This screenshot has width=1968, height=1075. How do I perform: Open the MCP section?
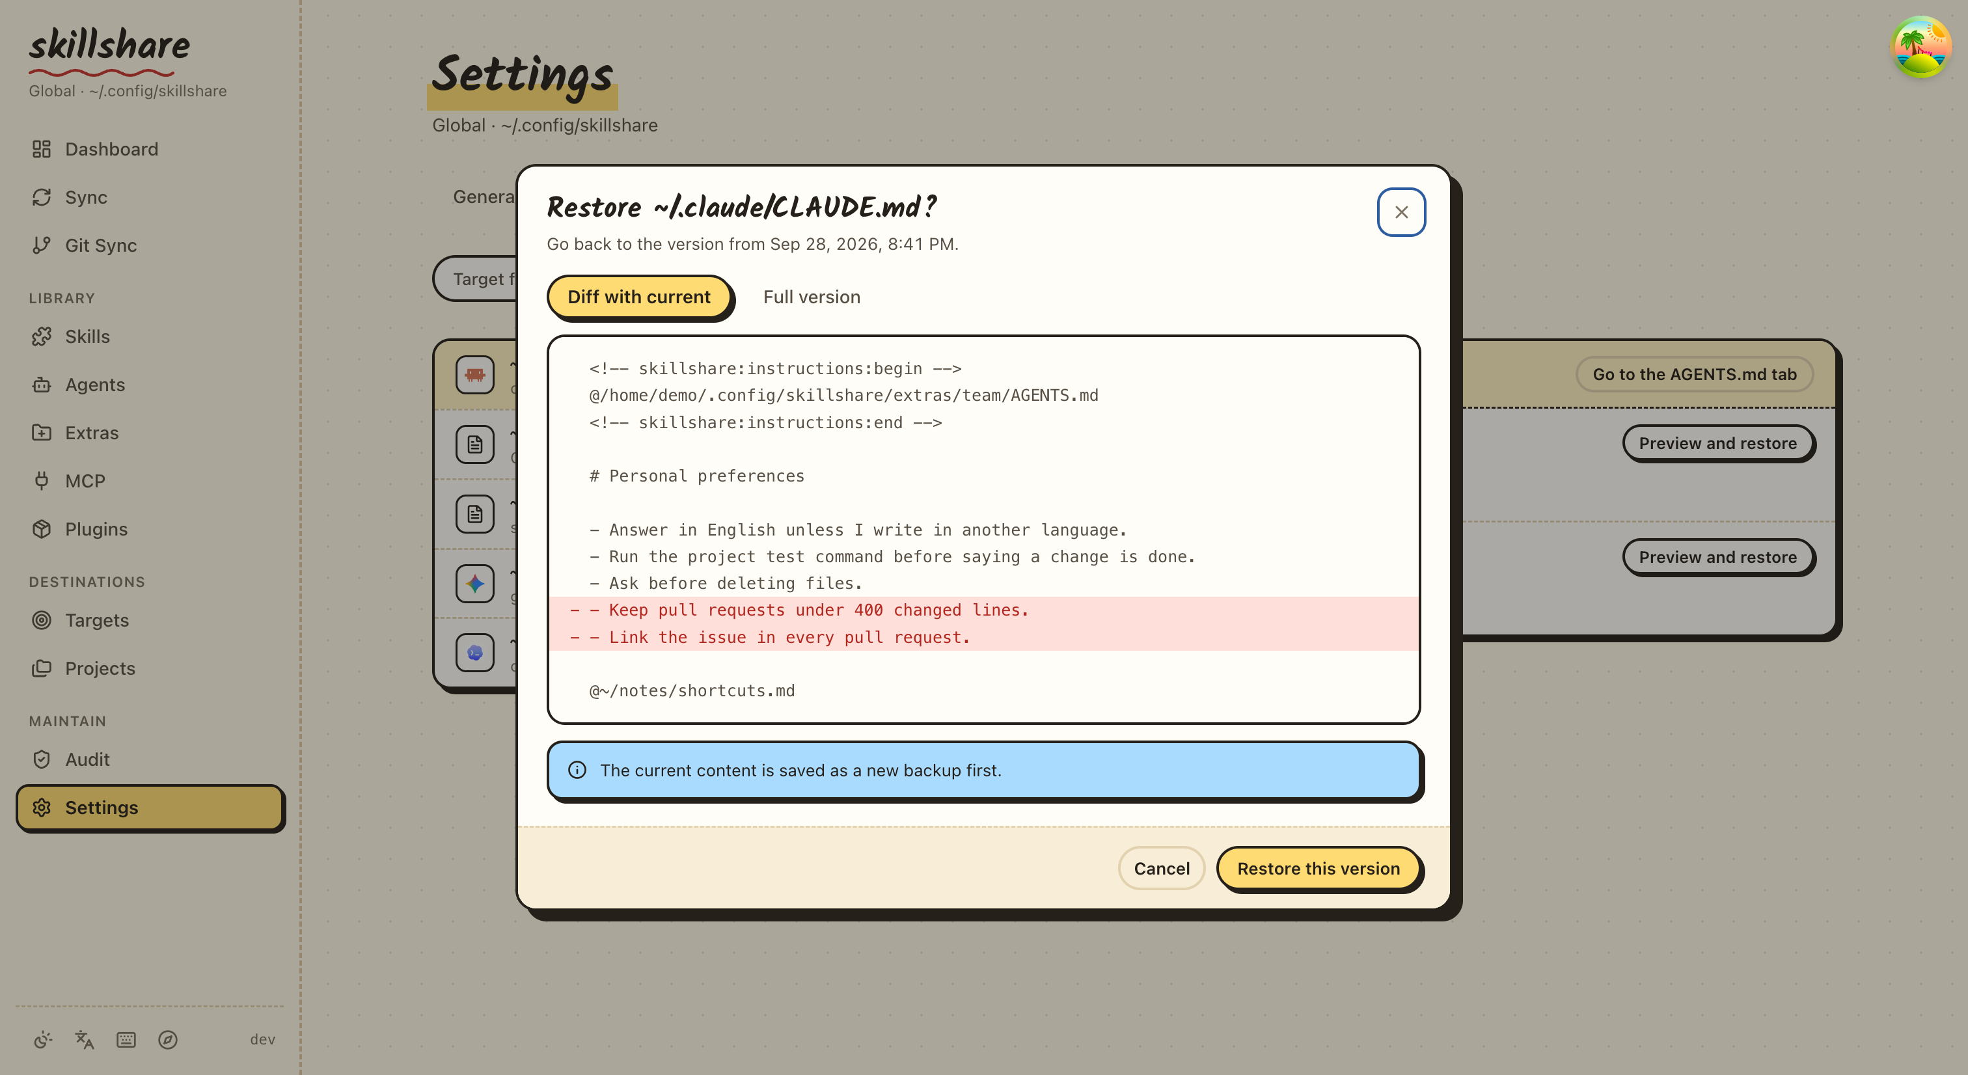point(150,481)
